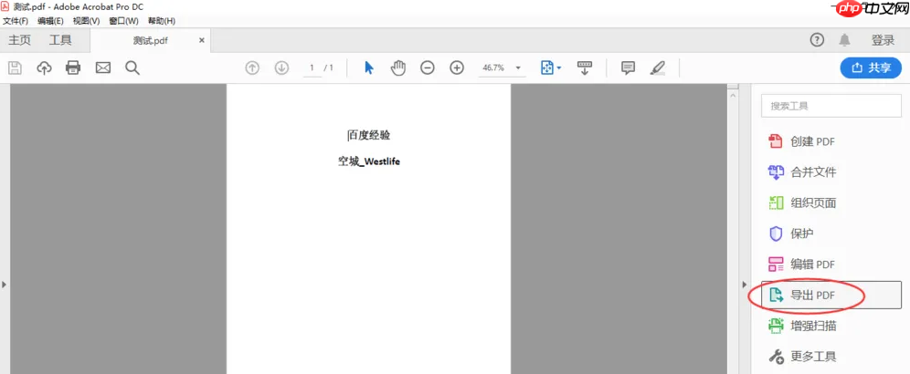Click the 登录 sign-in link
Image resolution: width=910 pixels, height=374 pixels.
tap(884, 40)
